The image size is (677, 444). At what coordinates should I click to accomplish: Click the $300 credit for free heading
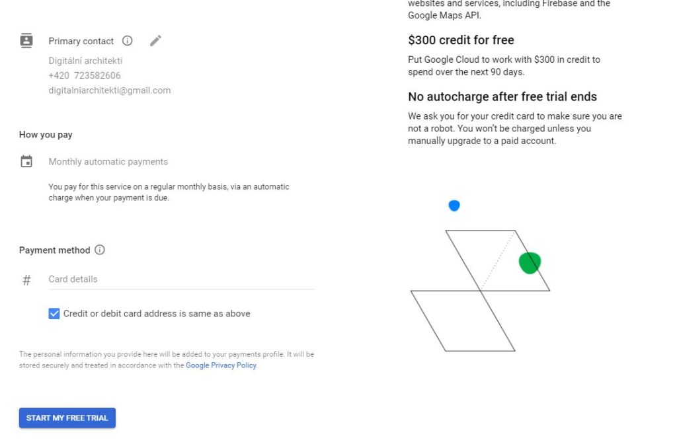point(461,40)
